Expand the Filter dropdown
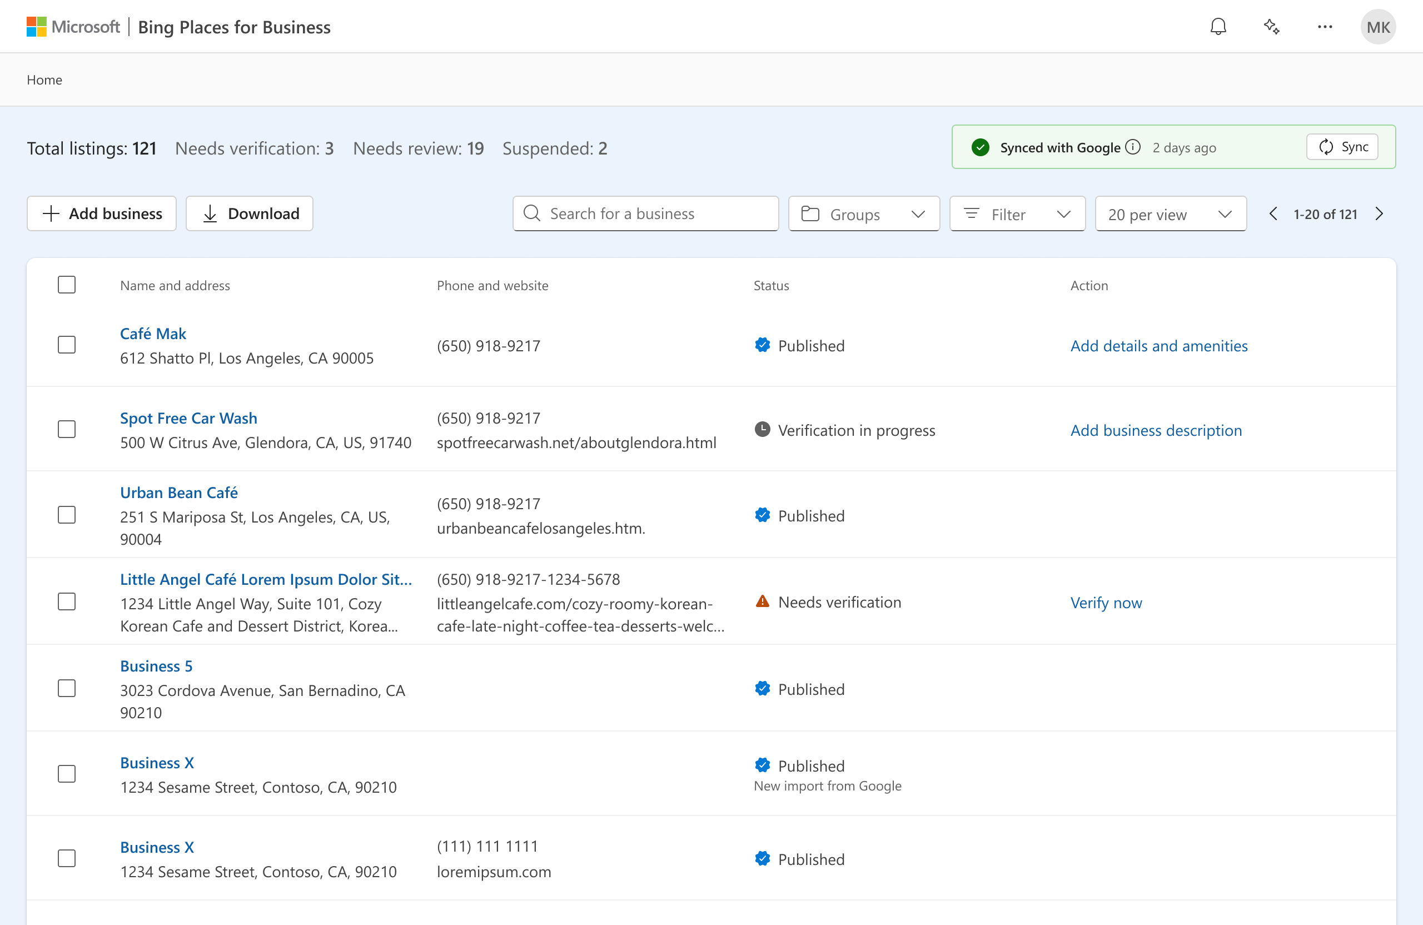 pos(1017,213)
